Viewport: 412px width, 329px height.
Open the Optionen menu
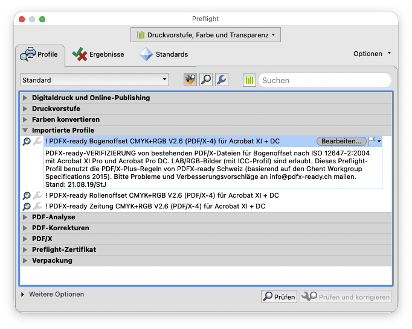point(372,54)
